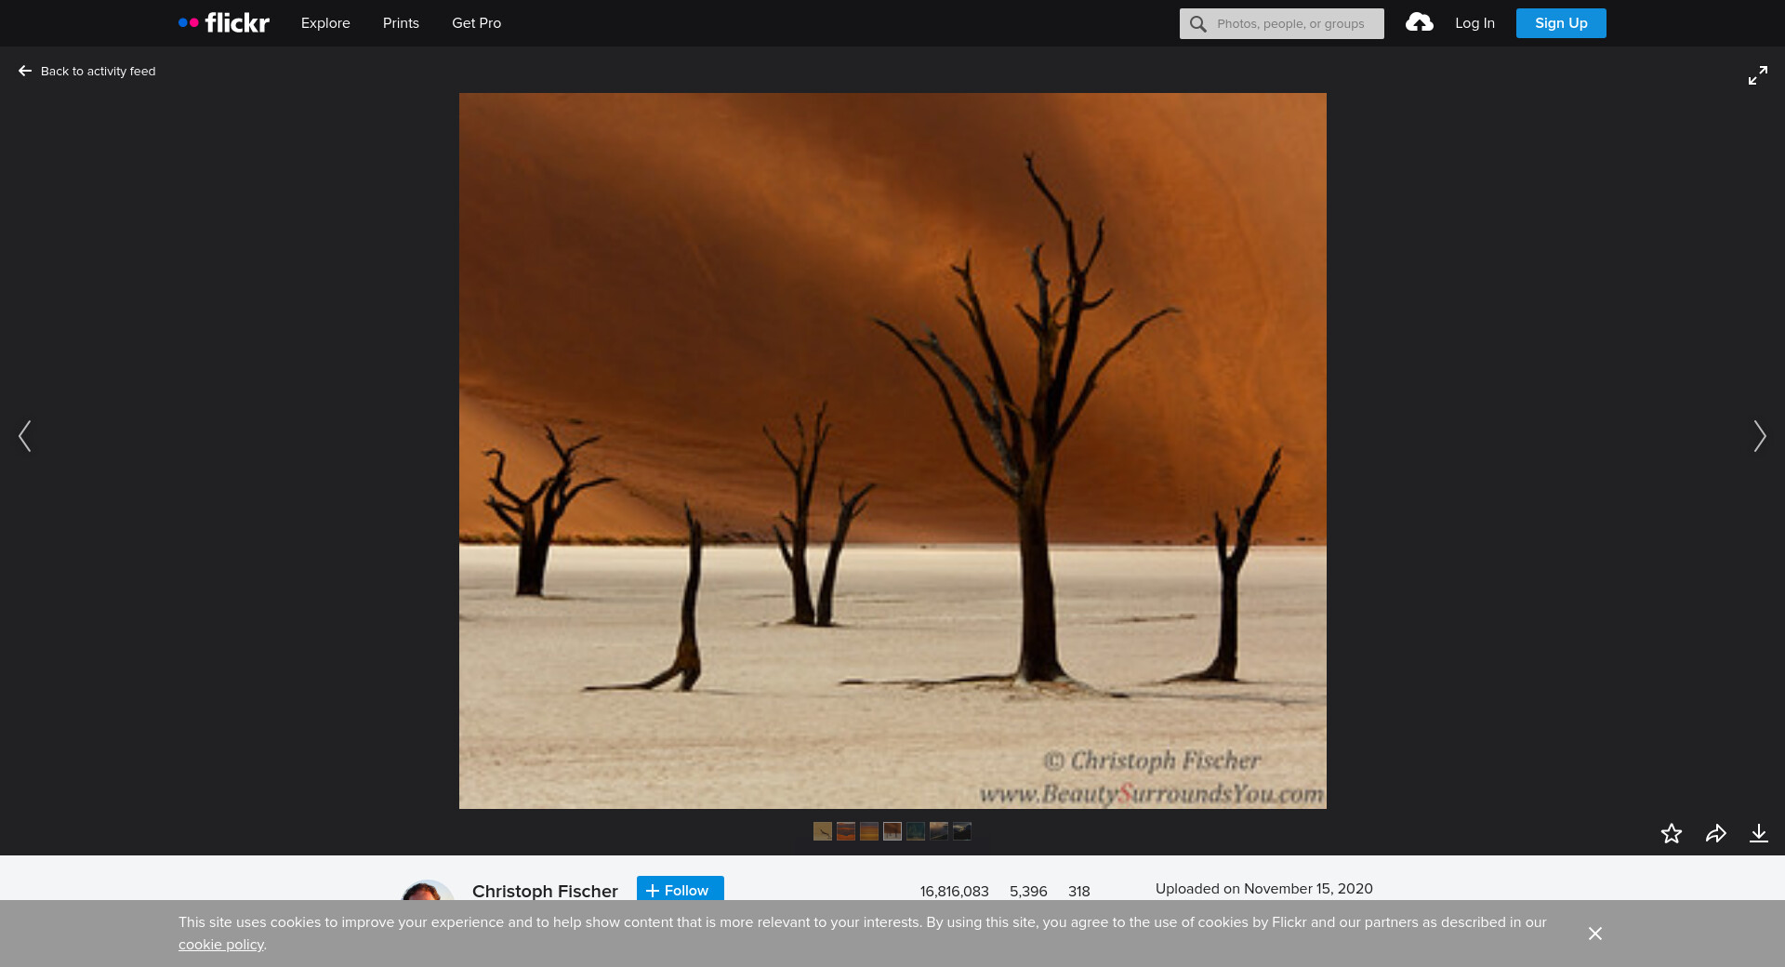The width and height of the screenshot is (1785, 967).
Task: Go to the previous photo with left chevron
Action: pos(25,436)
